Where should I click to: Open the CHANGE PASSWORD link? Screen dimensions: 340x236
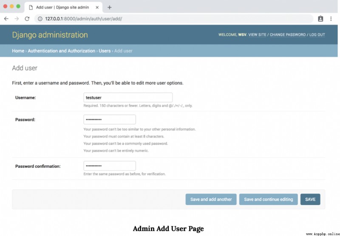(x=288, y=35)
